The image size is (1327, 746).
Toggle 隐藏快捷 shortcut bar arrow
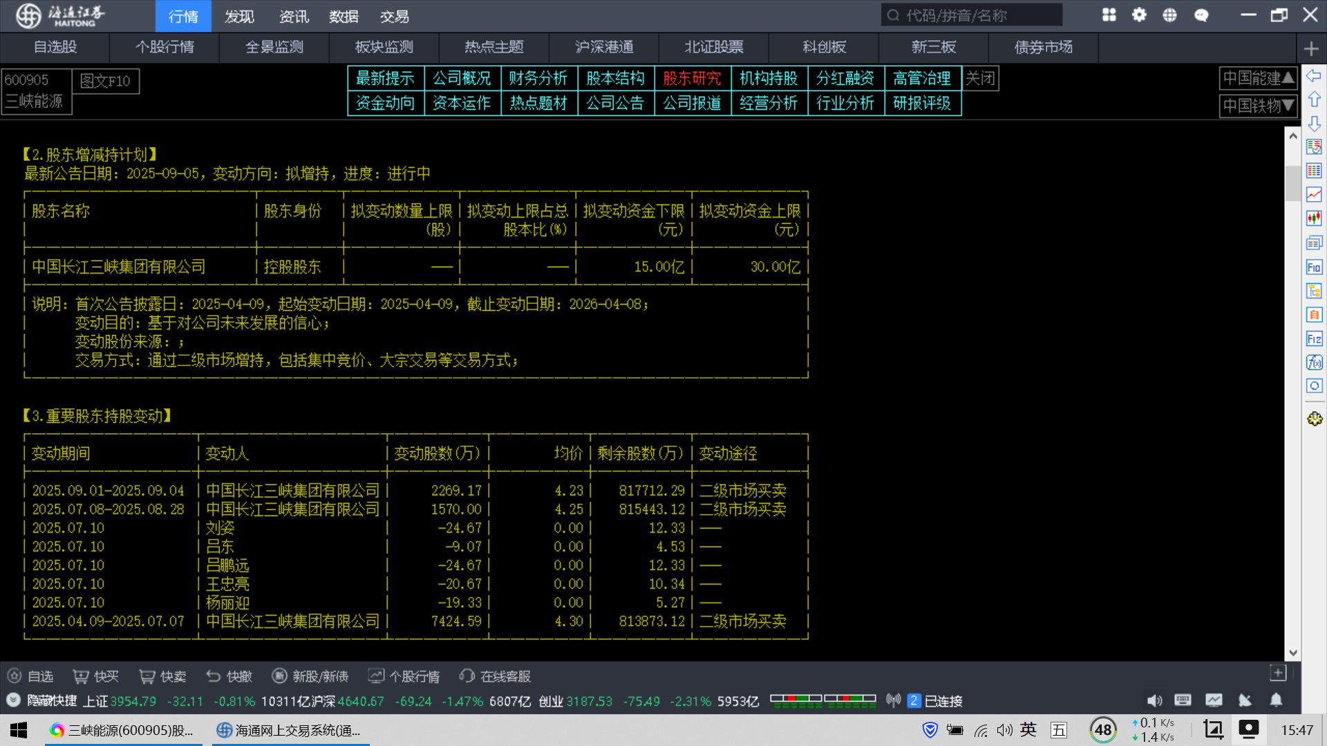pos(14,700)
